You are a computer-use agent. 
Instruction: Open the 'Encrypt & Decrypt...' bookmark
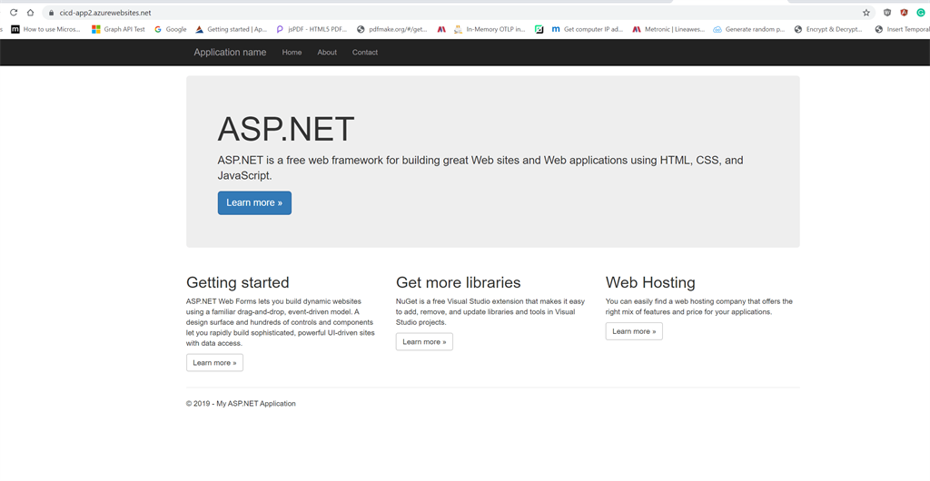tap(828, 29)
